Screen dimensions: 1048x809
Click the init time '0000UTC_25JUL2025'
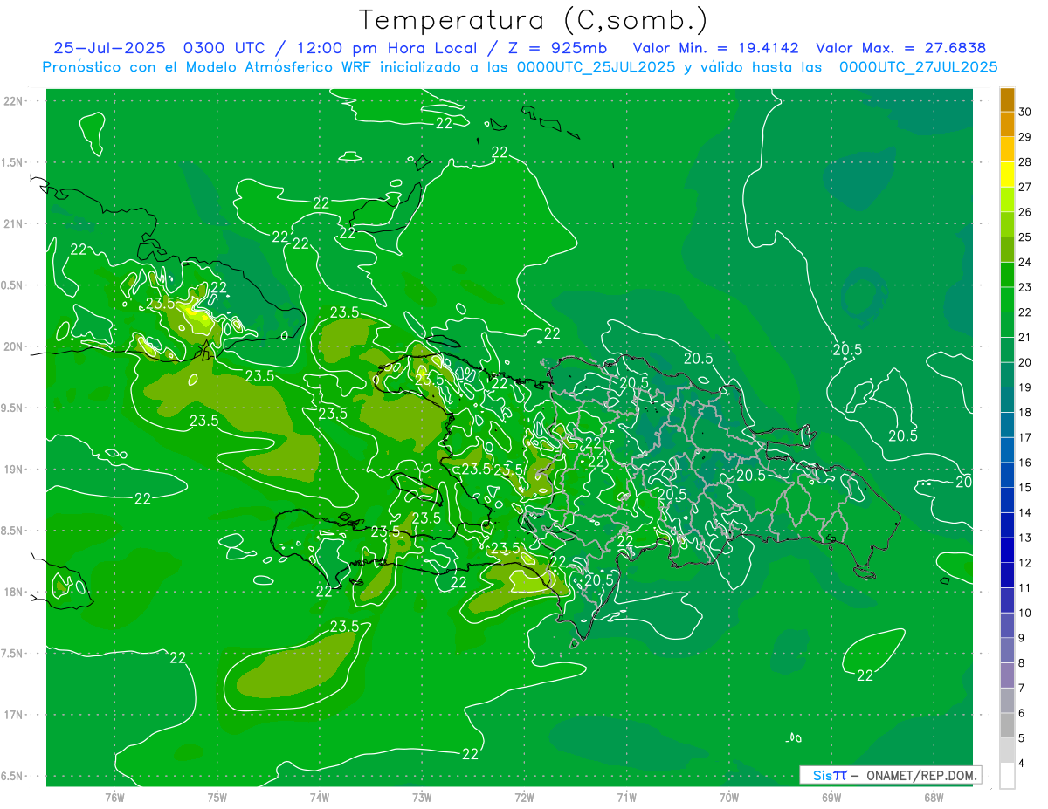click(596, 67)
